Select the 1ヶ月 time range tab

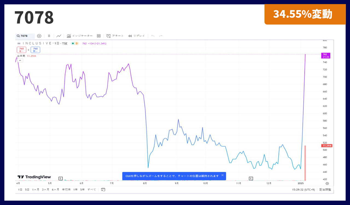[x=36, y=189]
